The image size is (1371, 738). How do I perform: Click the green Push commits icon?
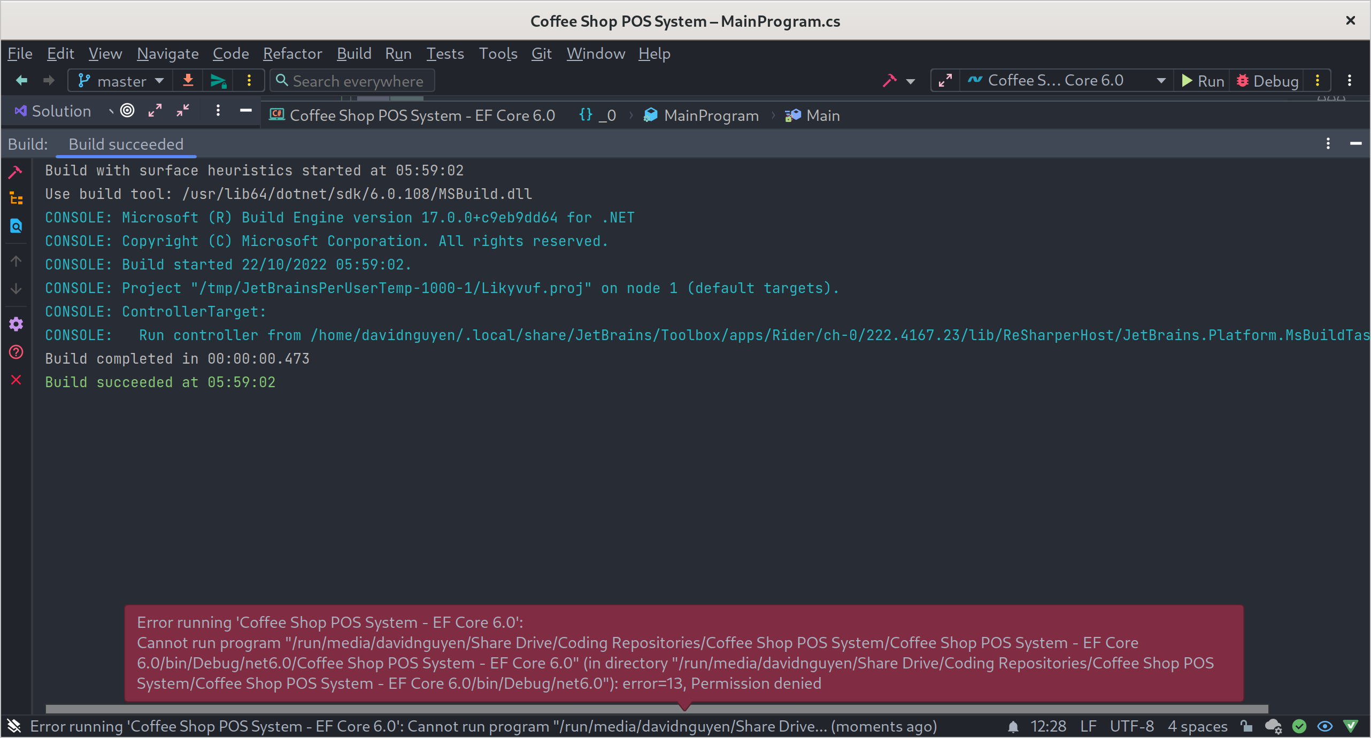click(218, 81)
